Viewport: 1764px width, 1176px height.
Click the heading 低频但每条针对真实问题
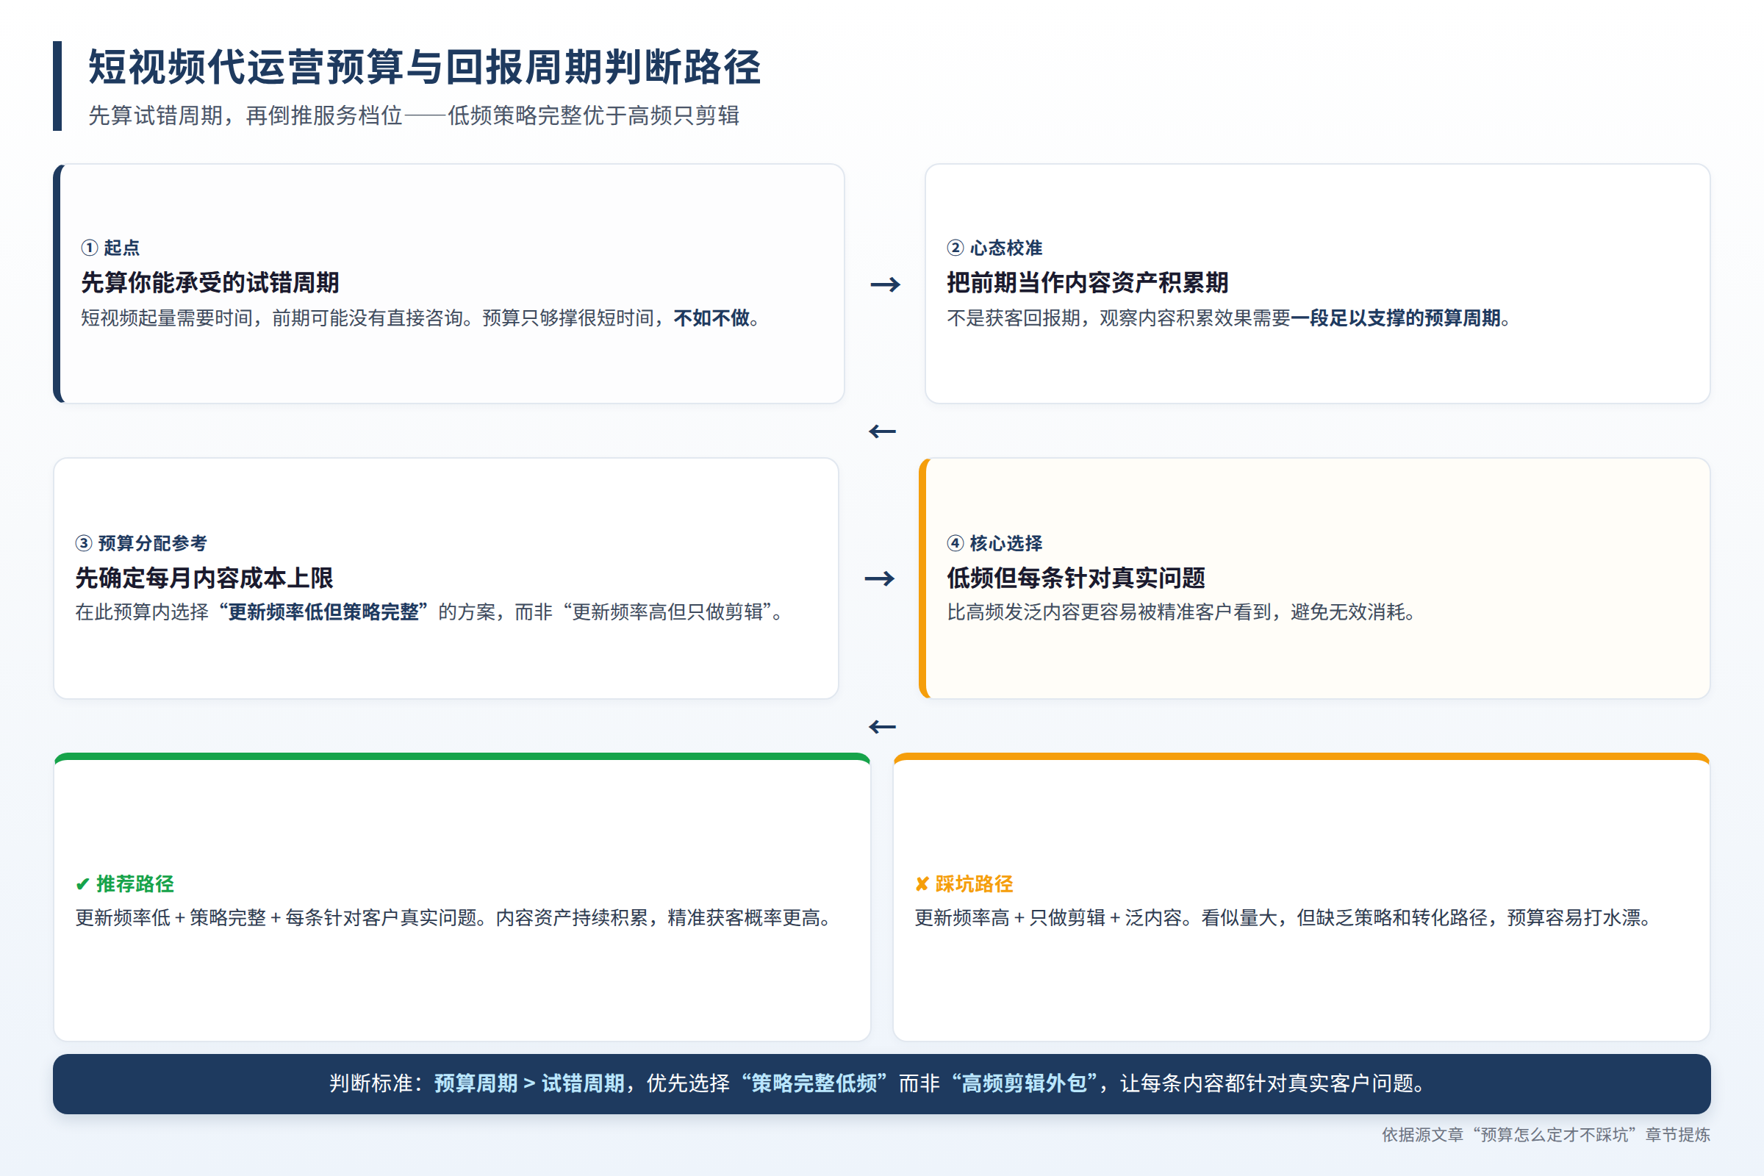pyautogui.click(x=1076, y=578)
